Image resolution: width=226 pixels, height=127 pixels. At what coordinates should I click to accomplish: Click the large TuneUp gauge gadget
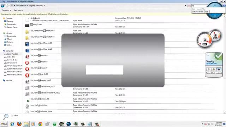[204, 40]
